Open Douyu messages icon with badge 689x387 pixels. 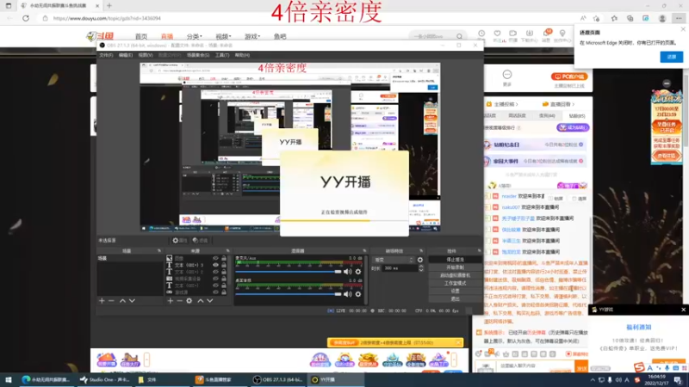point(546,34)
